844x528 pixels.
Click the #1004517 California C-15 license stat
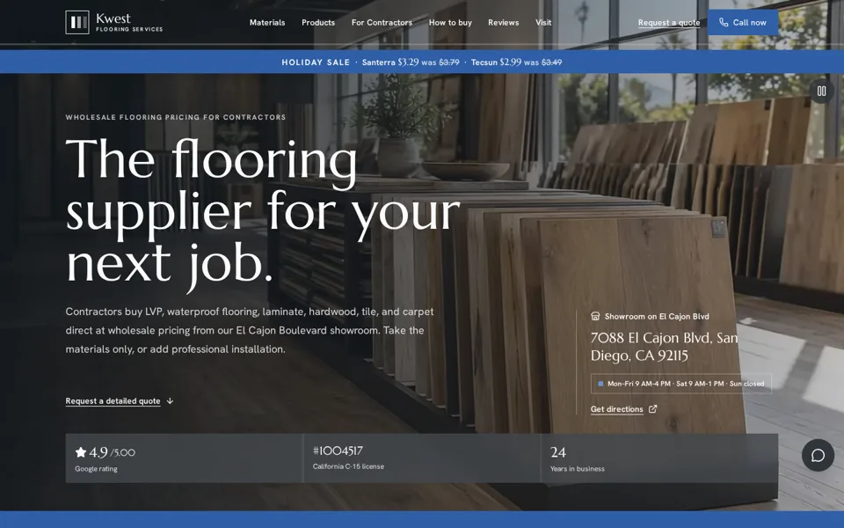[421, 458]
